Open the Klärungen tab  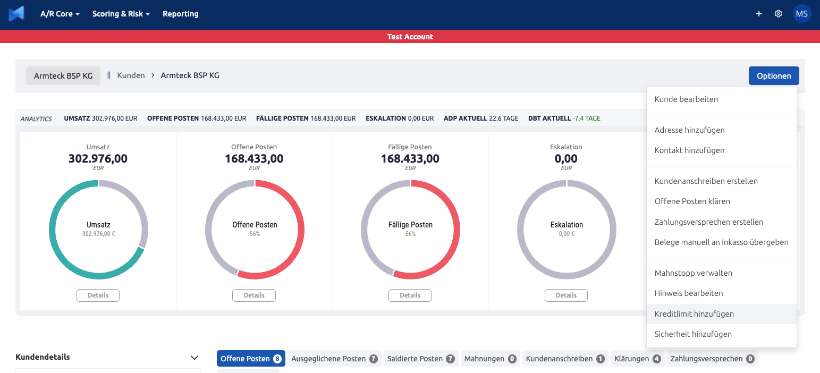[x=638, y=359]
